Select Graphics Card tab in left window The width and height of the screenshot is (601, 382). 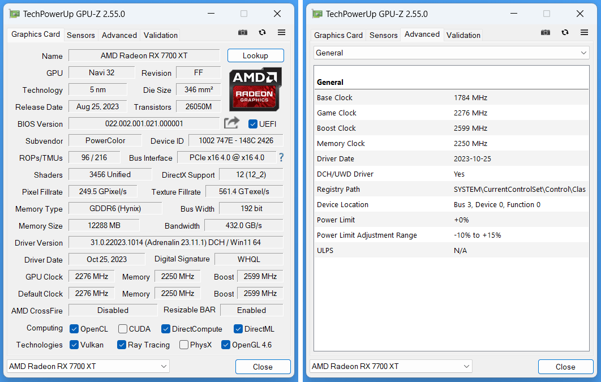(36, 35)
